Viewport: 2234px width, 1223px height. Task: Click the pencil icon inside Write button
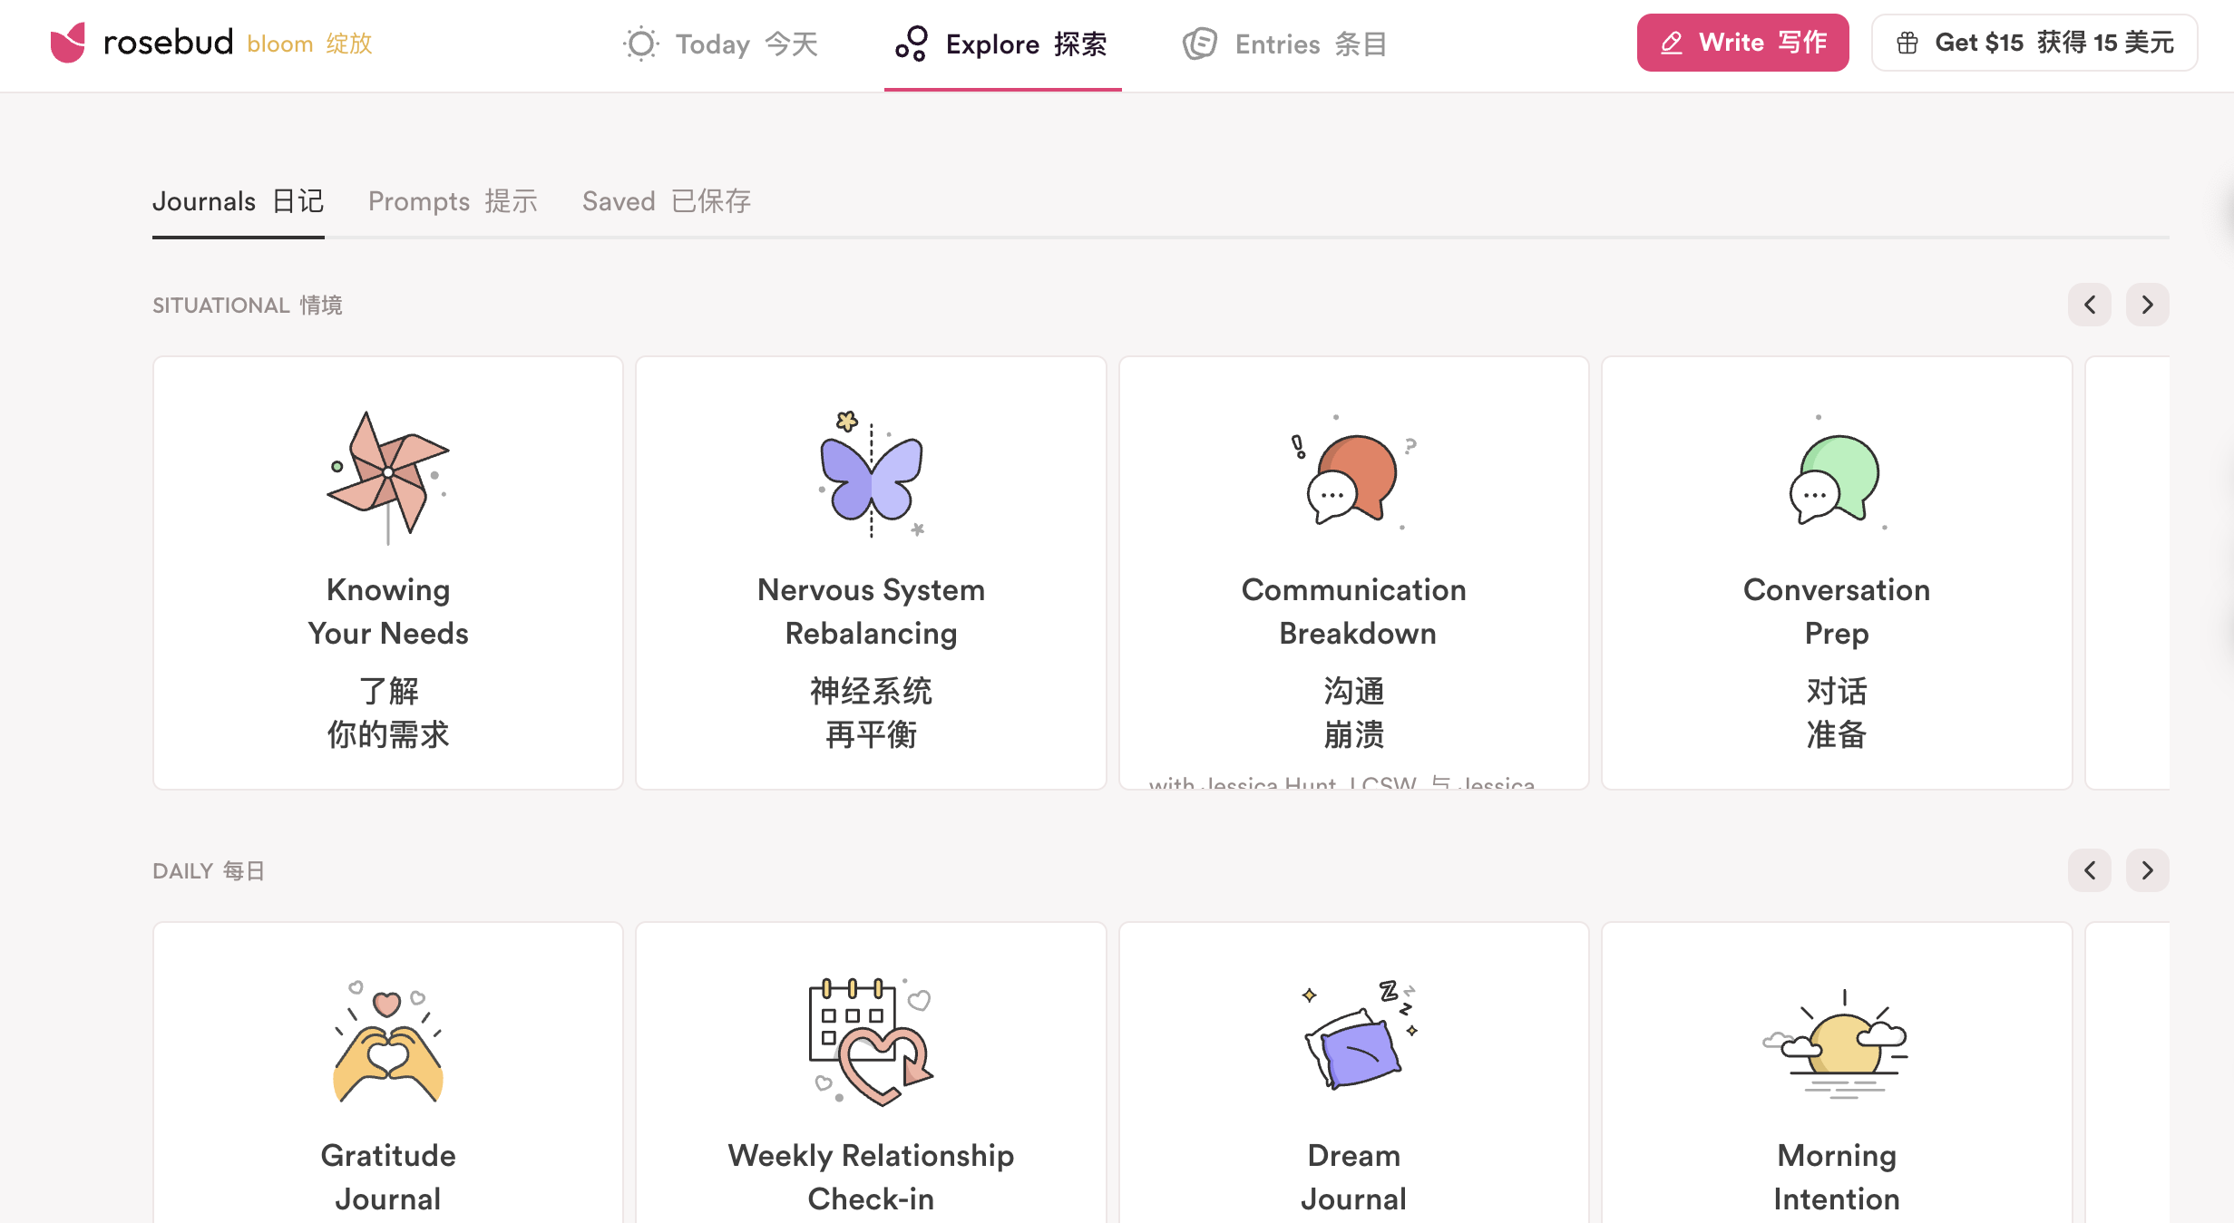pyautogui.click(x=1671, y=42)
